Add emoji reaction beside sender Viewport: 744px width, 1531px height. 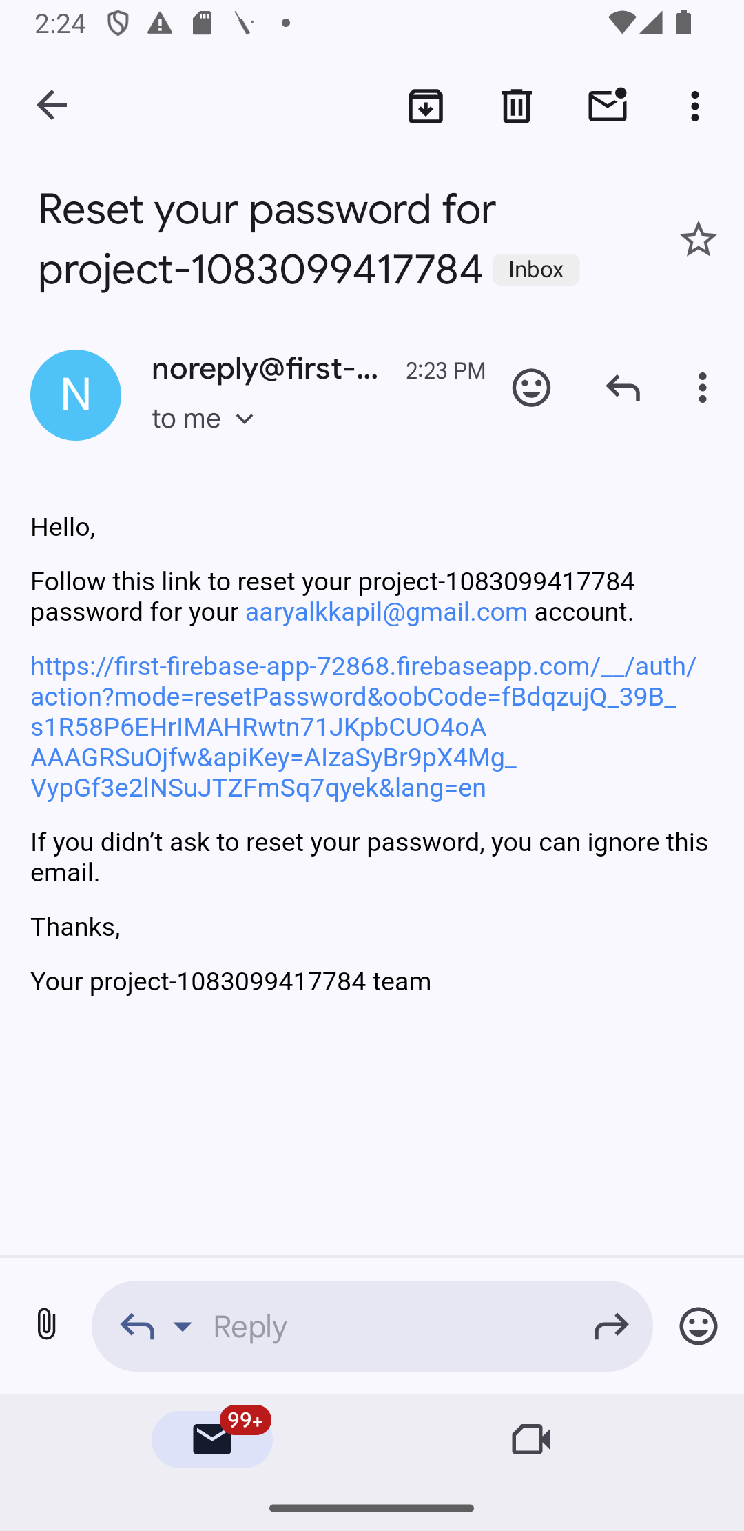tap(531, 388)
